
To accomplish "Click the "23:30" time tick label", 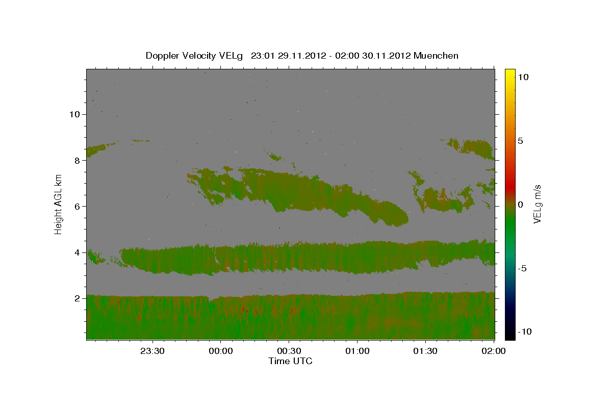I will [x=152, y=351].
